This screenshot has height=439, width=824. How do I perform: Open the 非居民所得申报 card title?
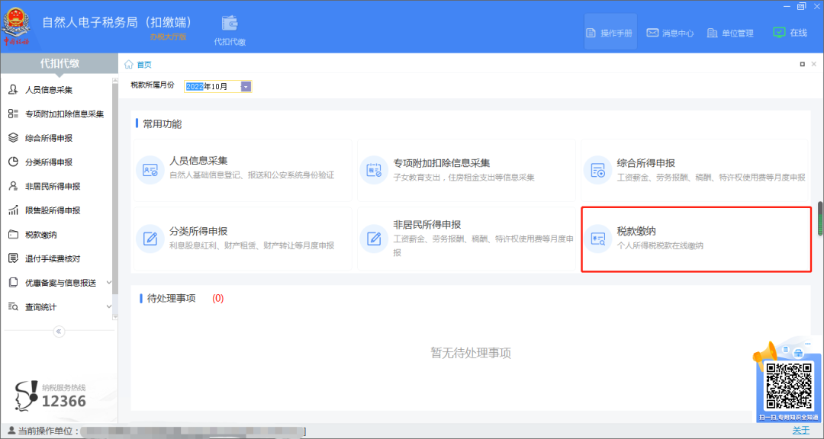coord(427,225)
